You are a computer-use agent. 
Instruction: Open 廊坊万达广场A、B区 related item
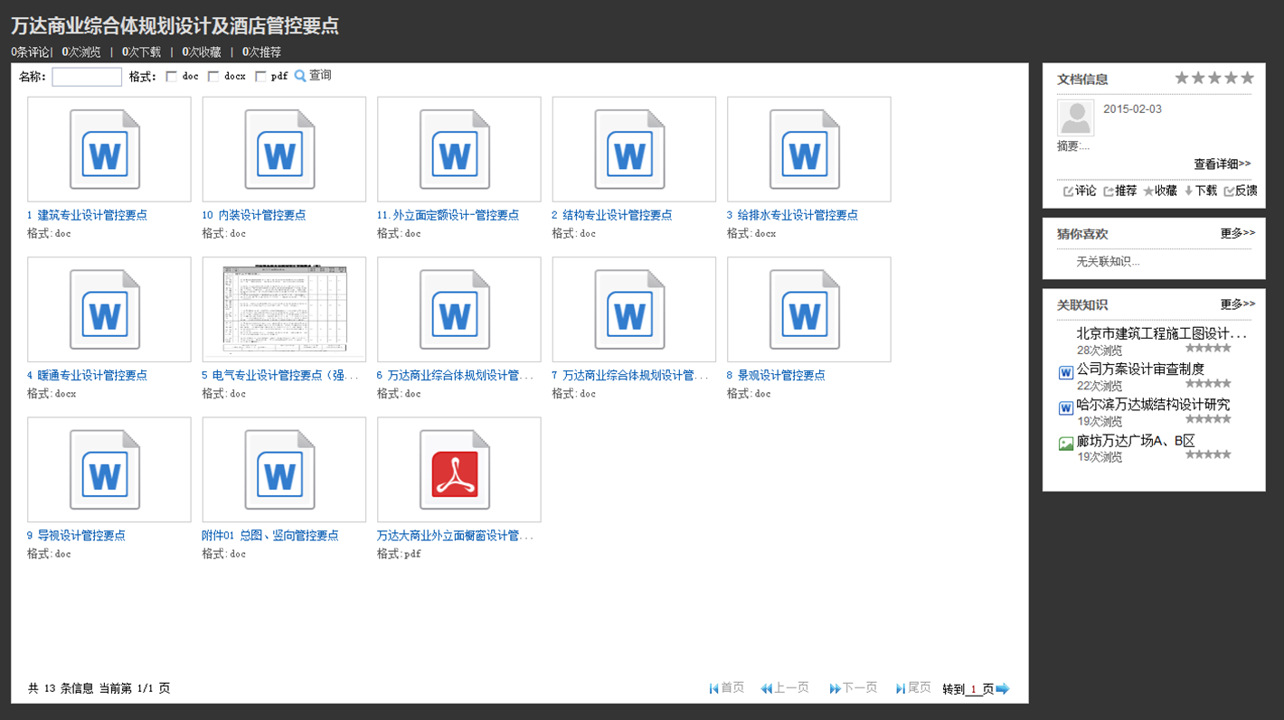[x=1136, y=441]
